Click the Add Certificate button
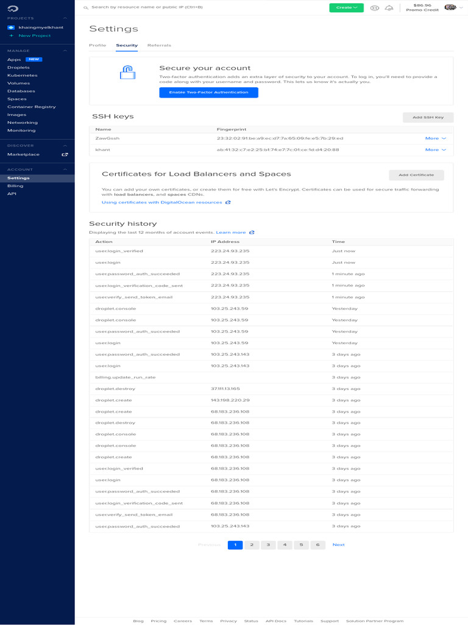Screen dimensions: 468x625 pos(416,175)
